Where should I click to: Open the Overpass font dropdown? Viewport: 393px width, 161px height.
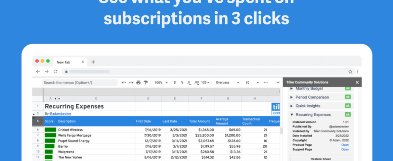click(x=228, y=83)
